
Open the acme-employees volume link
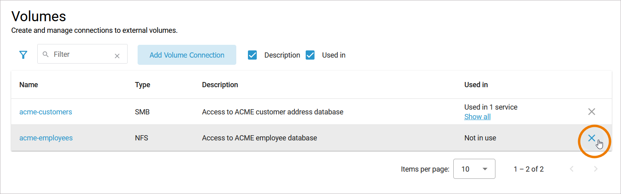tap(46, 138)
